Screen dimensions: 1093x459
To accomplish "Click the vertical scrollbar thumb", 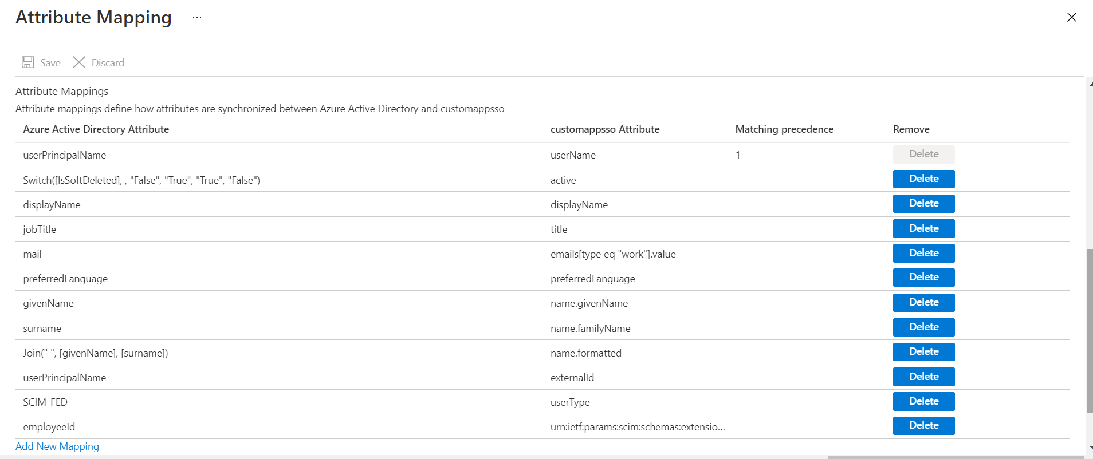I will point(1090,330).
